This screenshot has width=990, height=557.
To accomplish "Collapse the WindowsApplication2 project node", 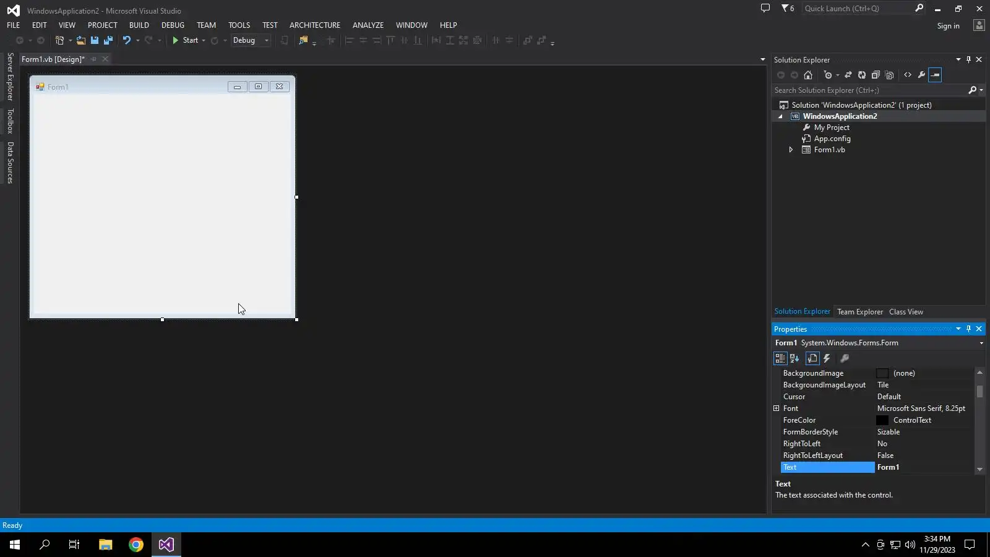I will point(780,116).
